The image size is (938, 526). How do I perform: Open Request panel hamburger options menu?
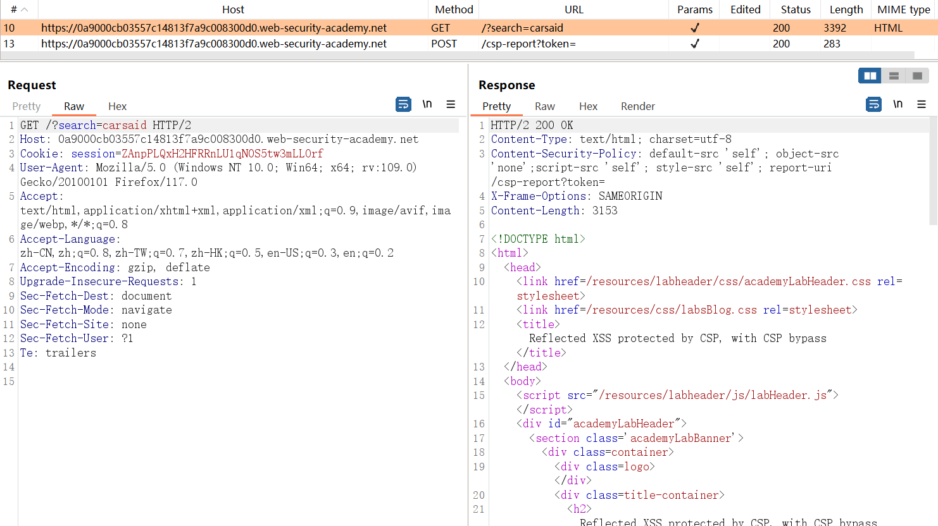click(451, 104)
